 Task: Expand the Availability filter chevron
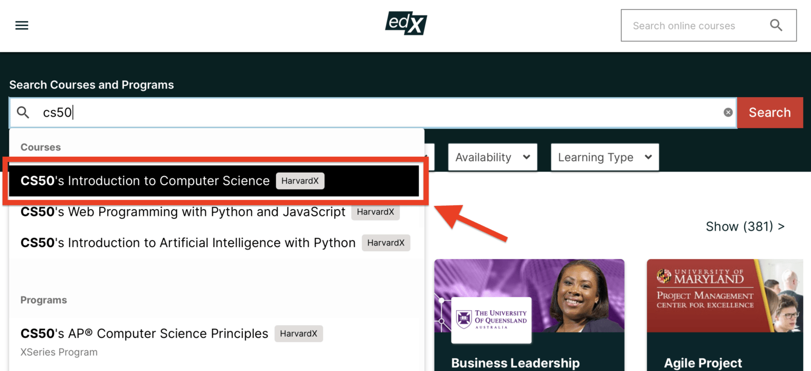526,157
